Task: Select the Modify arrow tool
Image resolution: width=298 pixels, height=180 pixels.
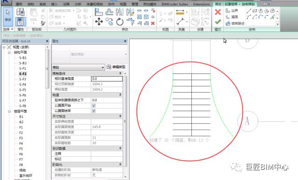Action: (x=8, y=17)
